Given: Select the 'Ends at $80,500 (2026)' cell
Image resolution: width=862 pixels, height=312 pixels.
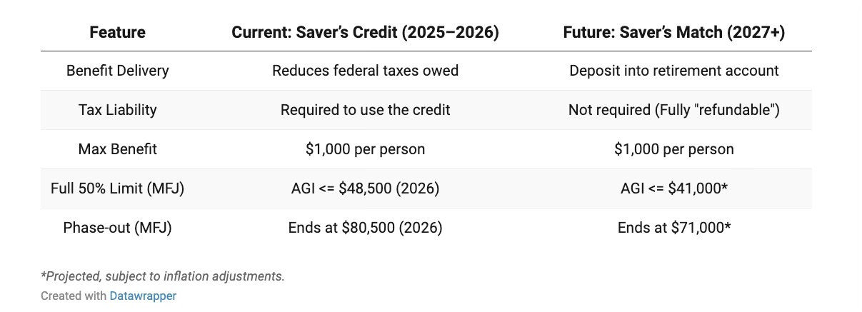Looking at the screenshot, I should [x=365, y=228].
